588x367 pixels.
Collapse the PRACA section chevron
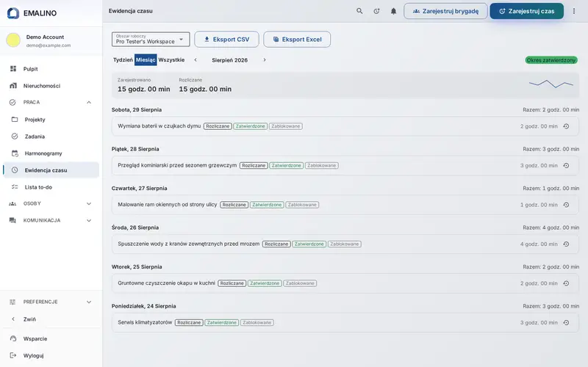pyautogui.click(x=89, y=102)
